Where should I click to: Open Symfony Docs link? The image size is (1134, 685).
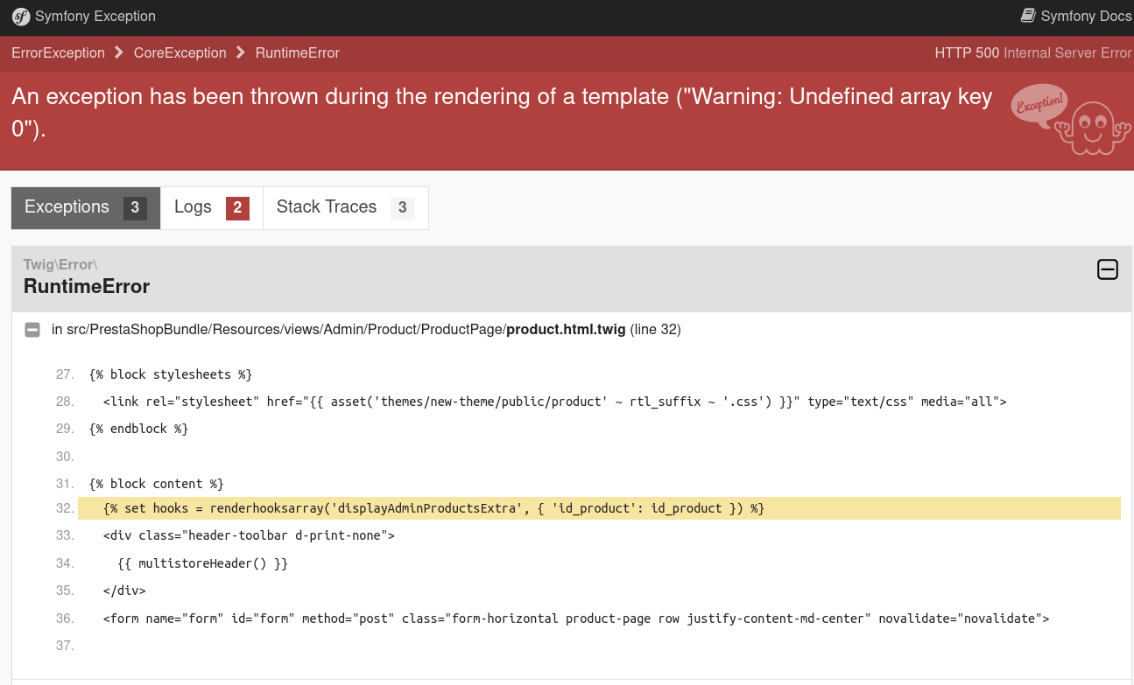(x=1085, y=17)
